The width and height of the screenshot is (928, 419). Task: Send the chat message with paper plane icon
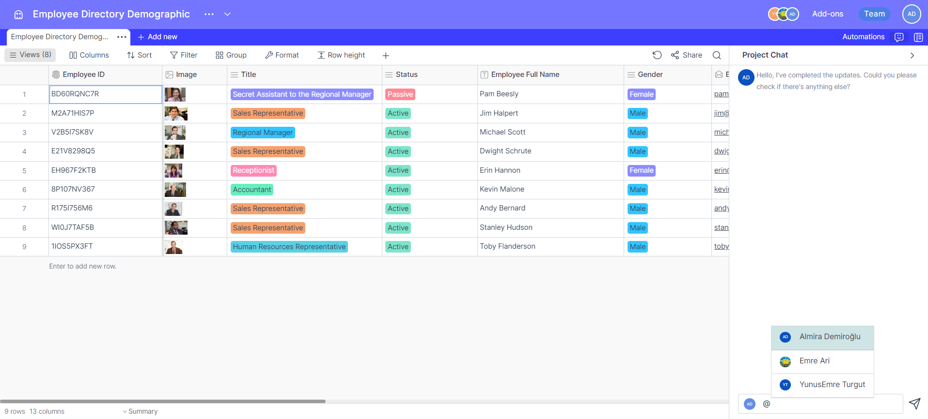click(x=914, y=404)
